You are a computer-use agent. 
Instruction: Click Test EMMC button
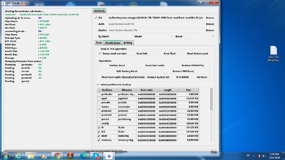point(182,77)
